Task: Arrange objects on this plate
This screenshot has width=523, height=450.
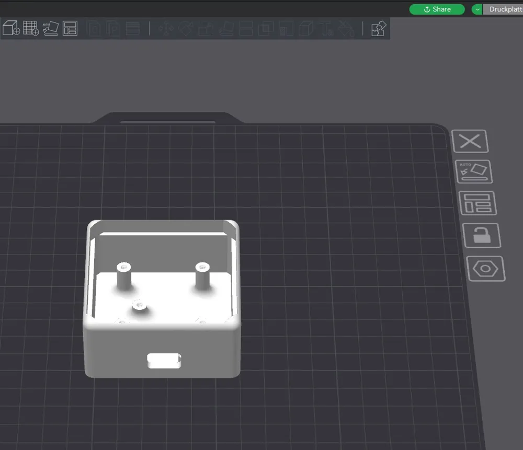Action: (x=477, y=203)
